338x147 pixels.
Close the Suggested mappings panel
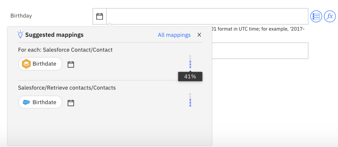tap(199, 35)
